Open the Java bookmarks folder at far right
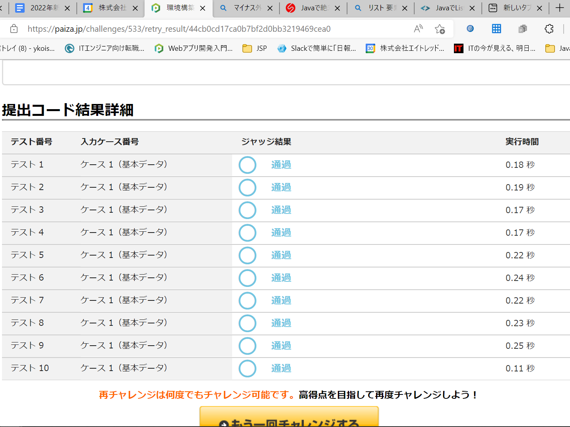570x427 pixels. tap(557, 48)
